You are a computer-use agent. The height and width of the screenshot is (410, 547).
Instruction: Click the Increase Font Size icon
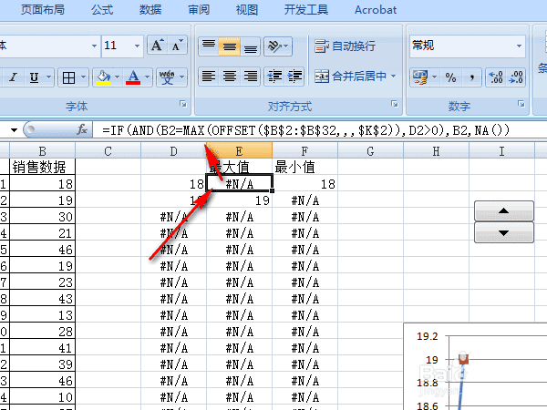pos(158,46)
